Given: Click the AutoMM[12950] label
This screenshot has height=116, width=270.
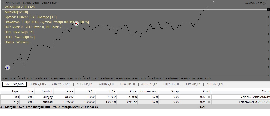Looking at the screenshot, I should coord(16,12).
